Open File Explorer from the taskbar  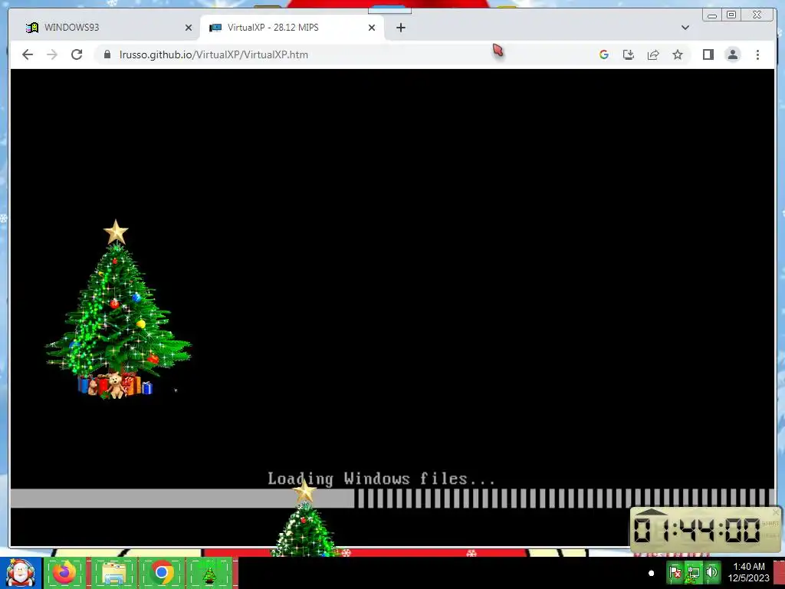point(113,573)
